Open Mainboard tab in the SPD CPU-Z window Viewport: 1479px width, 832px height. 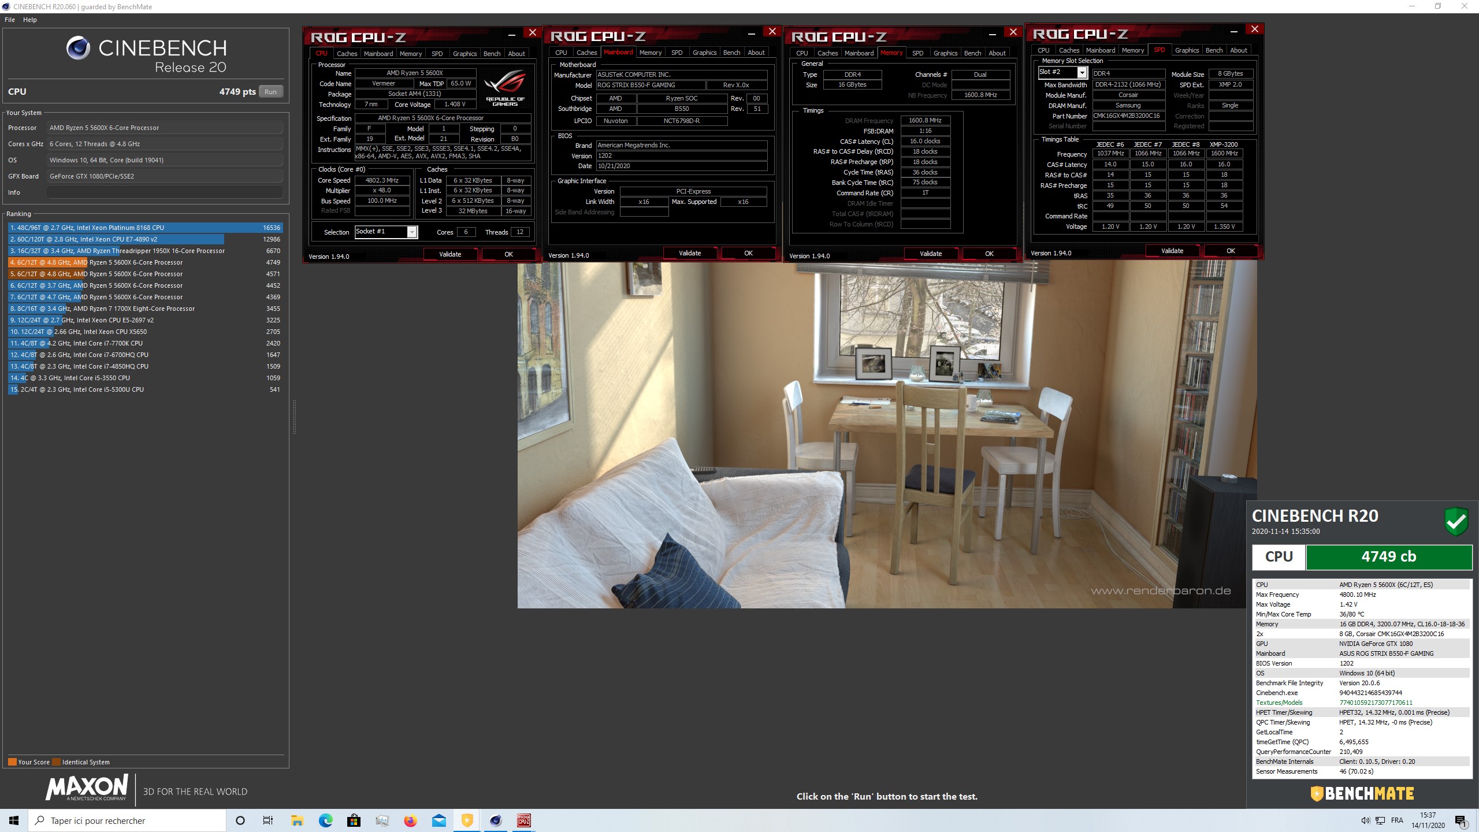(1101, 50)
